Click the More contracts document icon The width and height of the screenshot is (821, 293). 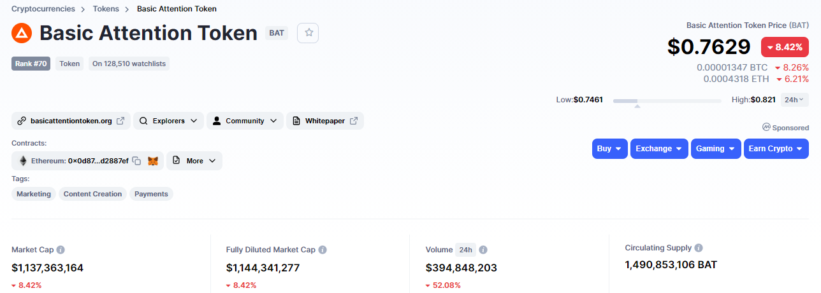(177, 161)
